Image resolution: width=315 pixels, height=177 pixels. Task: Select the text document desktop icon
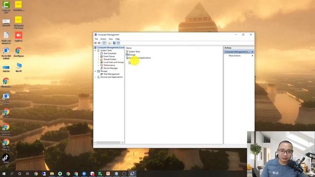tap(6, 38)
